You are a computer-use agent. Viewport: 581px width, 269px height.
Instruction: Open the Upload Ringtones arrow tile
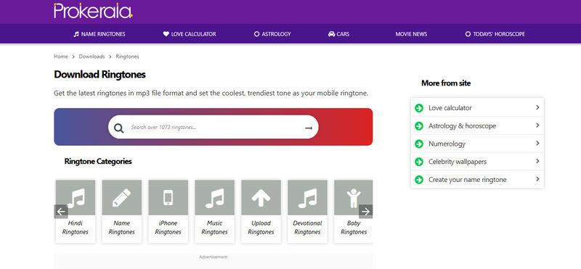pos(261,198)
